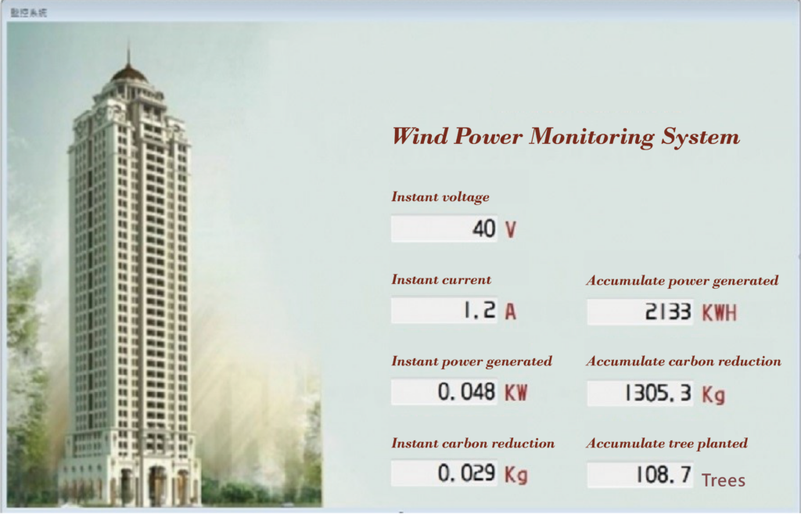
Task: Click the Instant power generated label
Action: click(x=472, y=361)
